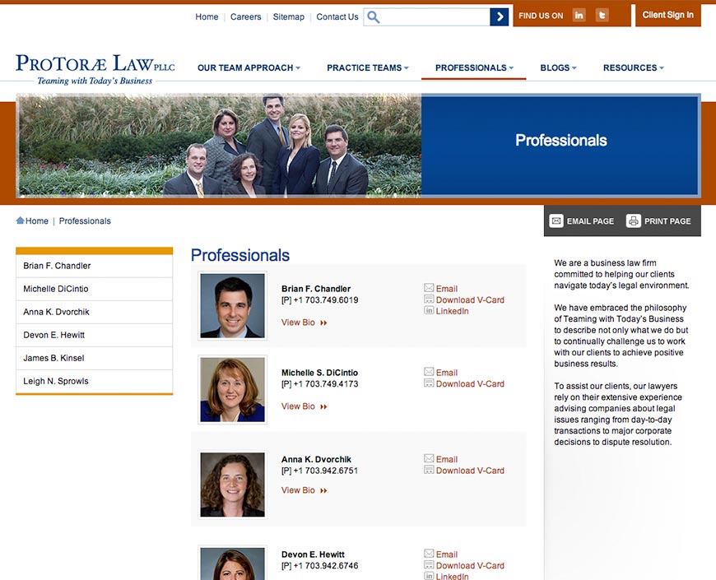Click the View Bio double arrow for Michelle DiCintio

[x=323, y=406]
